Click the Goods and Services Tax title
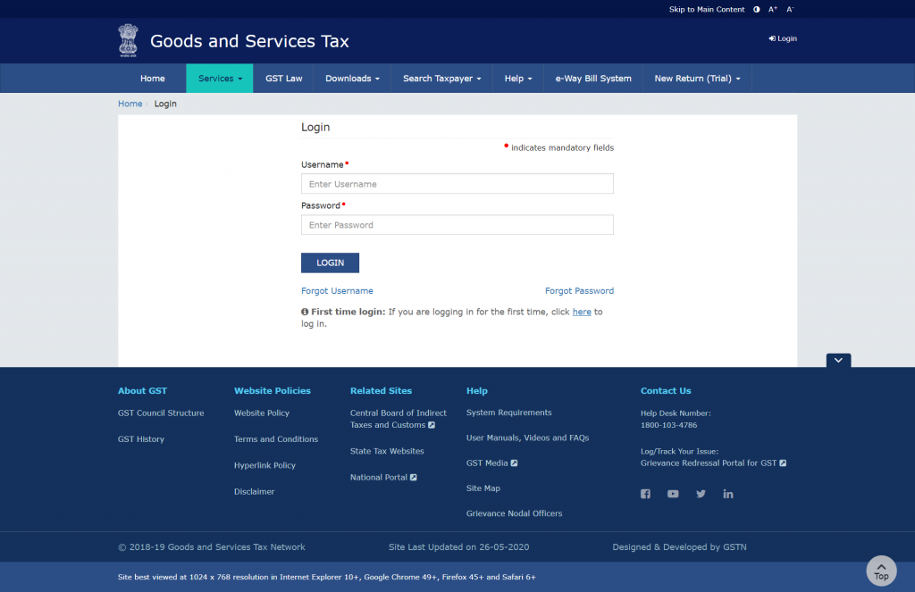This screenshot has height=592, width=915. click(x=250, y=41)
